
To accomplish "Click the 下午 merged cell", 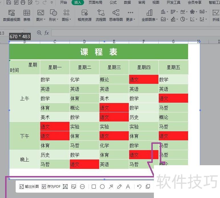I will tap(25, 136).
